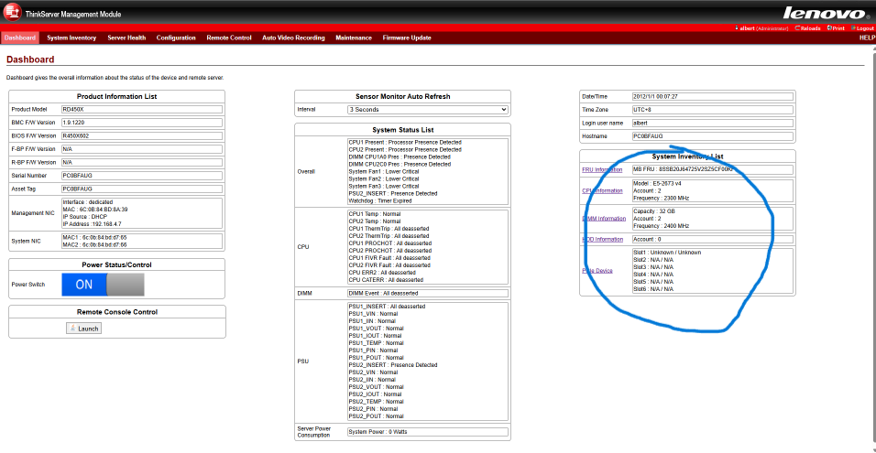Open the System Inventory menu
The height and width of the screenshot is (453, 876).
pyautogui.click(x=71, y=38)
